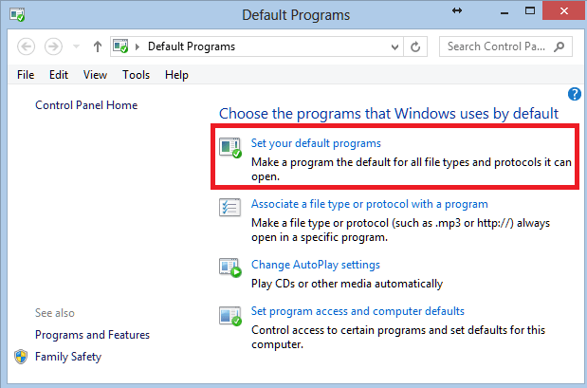Open the File menu
This screenshot has width=587, height=388.
tap(26, 75)
